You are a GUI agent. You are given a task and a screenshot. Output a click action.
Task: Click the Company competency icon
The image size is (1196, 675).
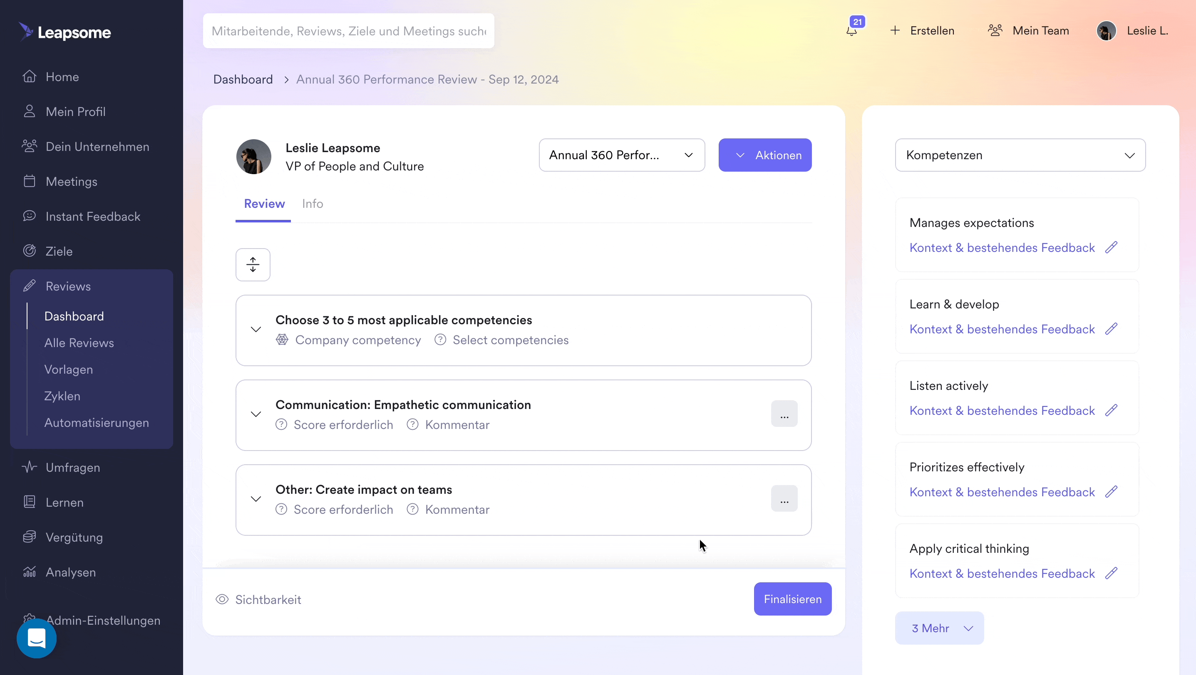coord(282,340)
